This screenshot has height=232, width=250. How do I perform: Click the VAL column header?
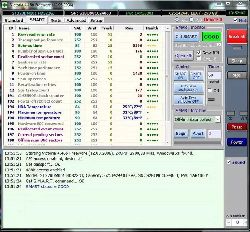coord(78,28)
